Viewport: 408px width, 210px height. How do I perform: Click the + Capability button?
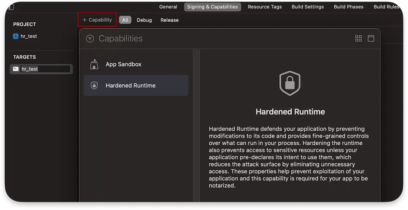tap(97, 20)
